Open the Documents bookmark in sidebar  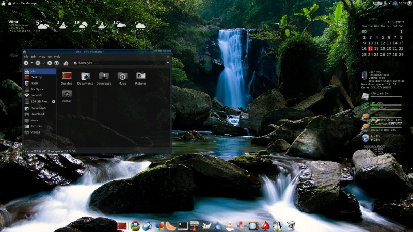(40, 108)
